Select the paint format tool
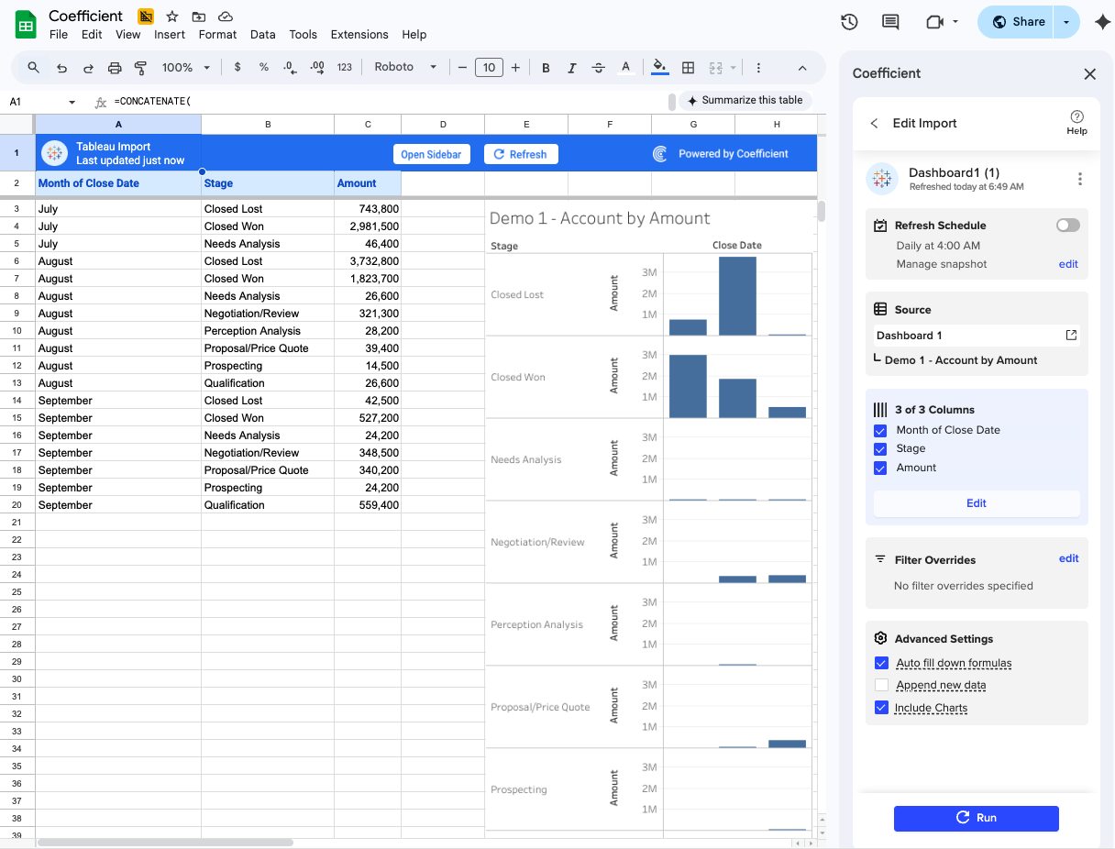 tap(140, 68)
